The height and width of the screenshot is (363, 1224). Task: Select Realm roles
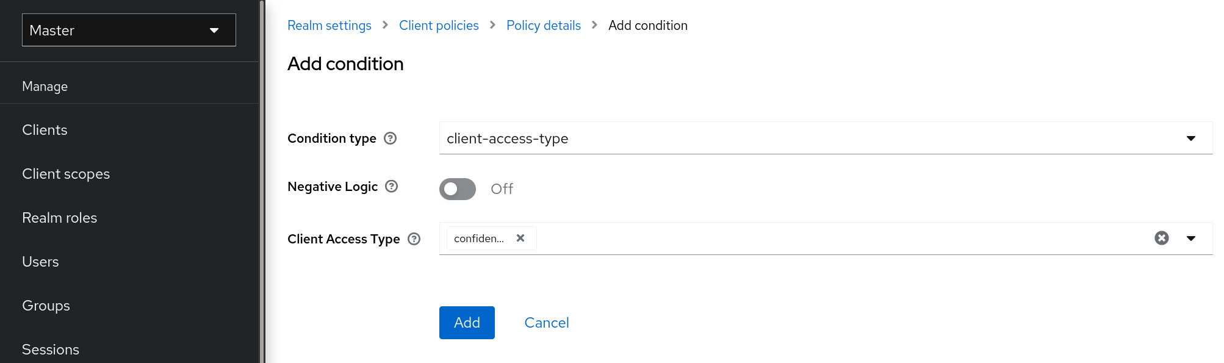pos(59,217)
